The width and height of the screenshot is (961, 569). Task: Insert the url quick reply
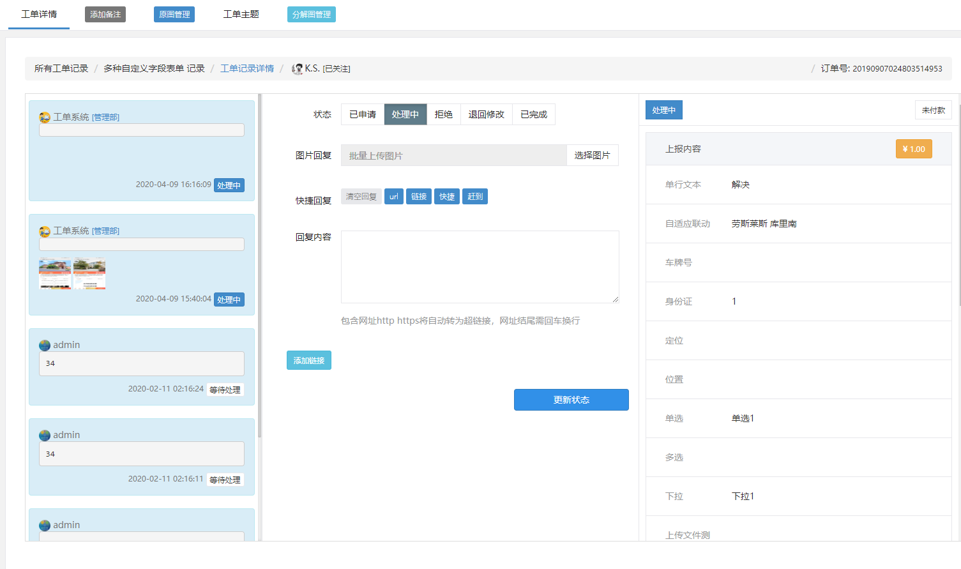point(393,197)
